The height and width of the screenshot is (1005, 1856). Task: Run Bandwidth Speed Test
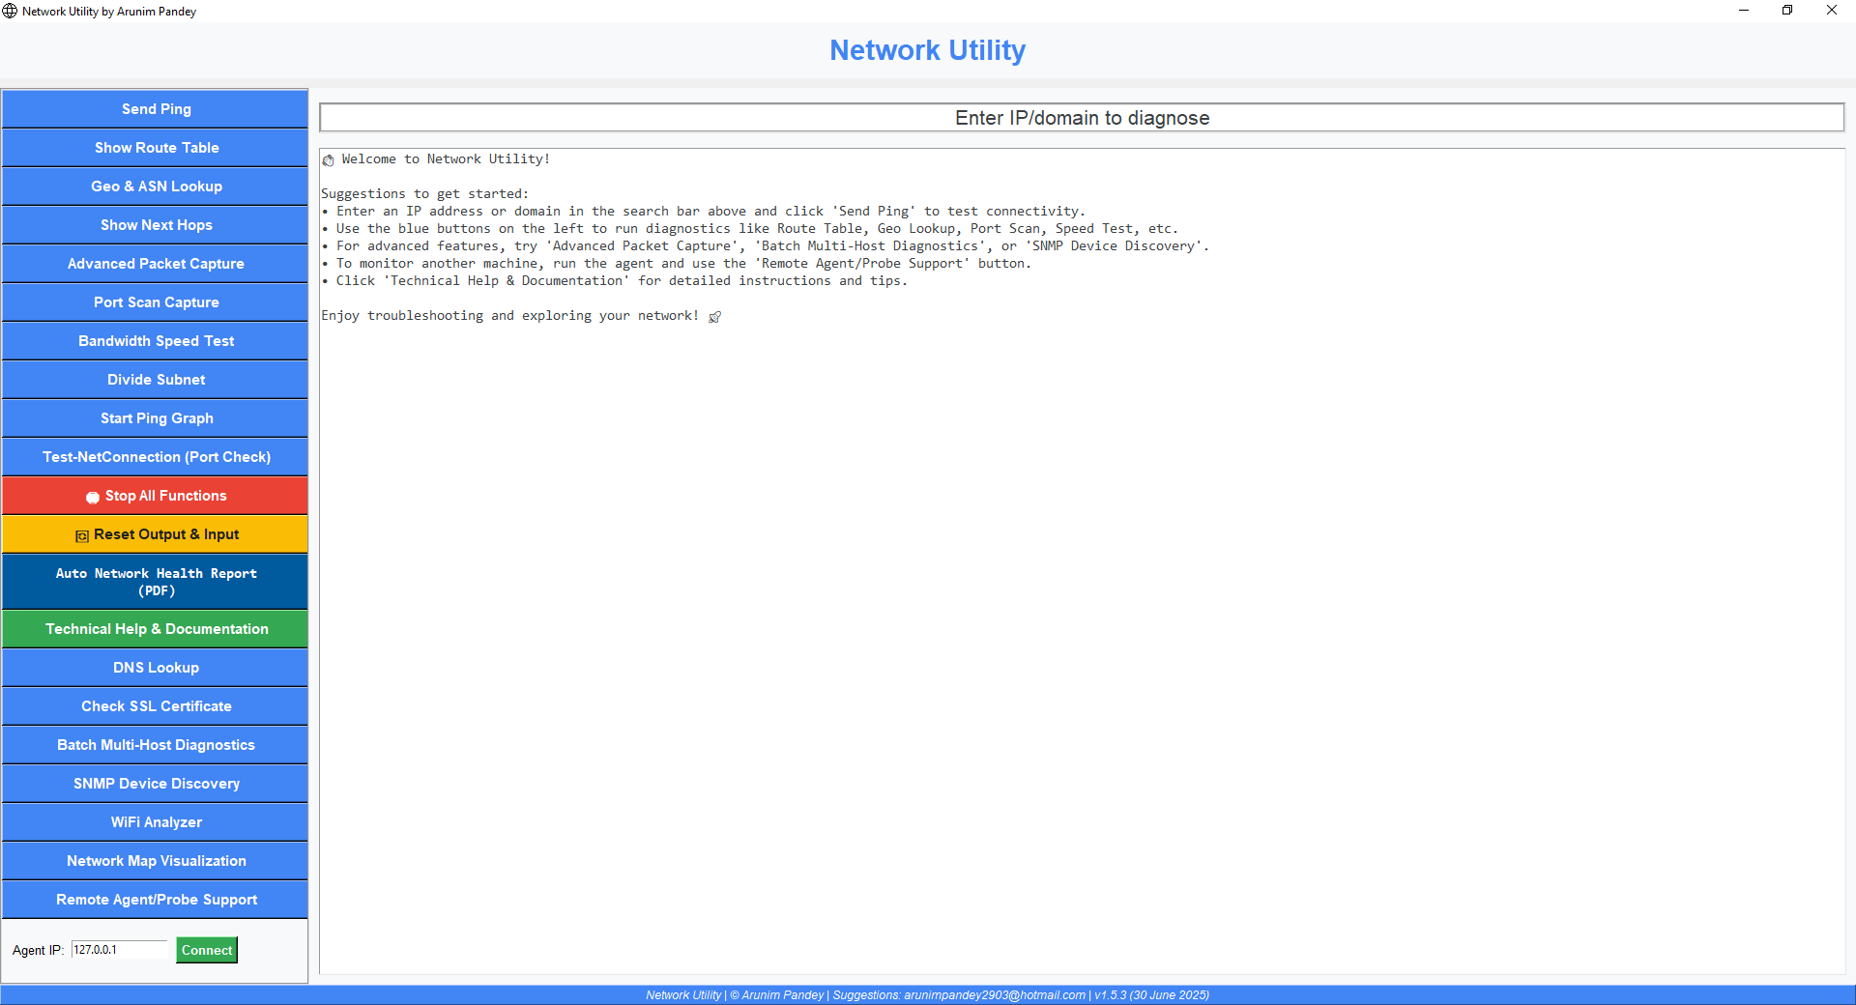(x=155, y=341)
